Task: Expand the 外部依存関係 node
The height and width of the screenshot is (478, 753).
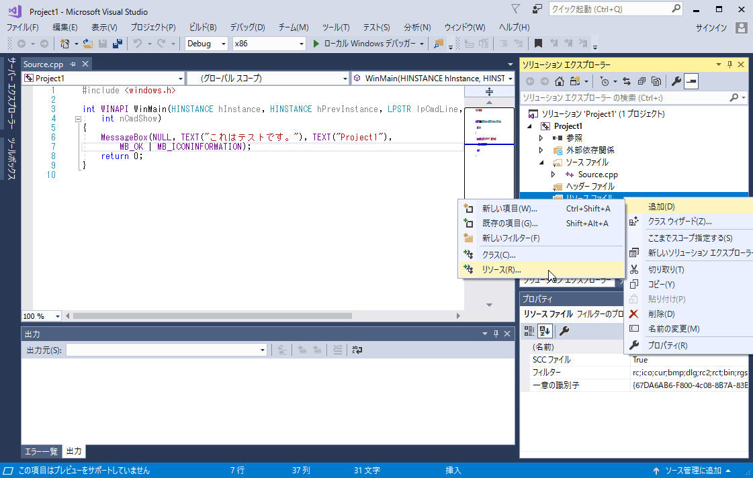Action: [x=541, y=150]
